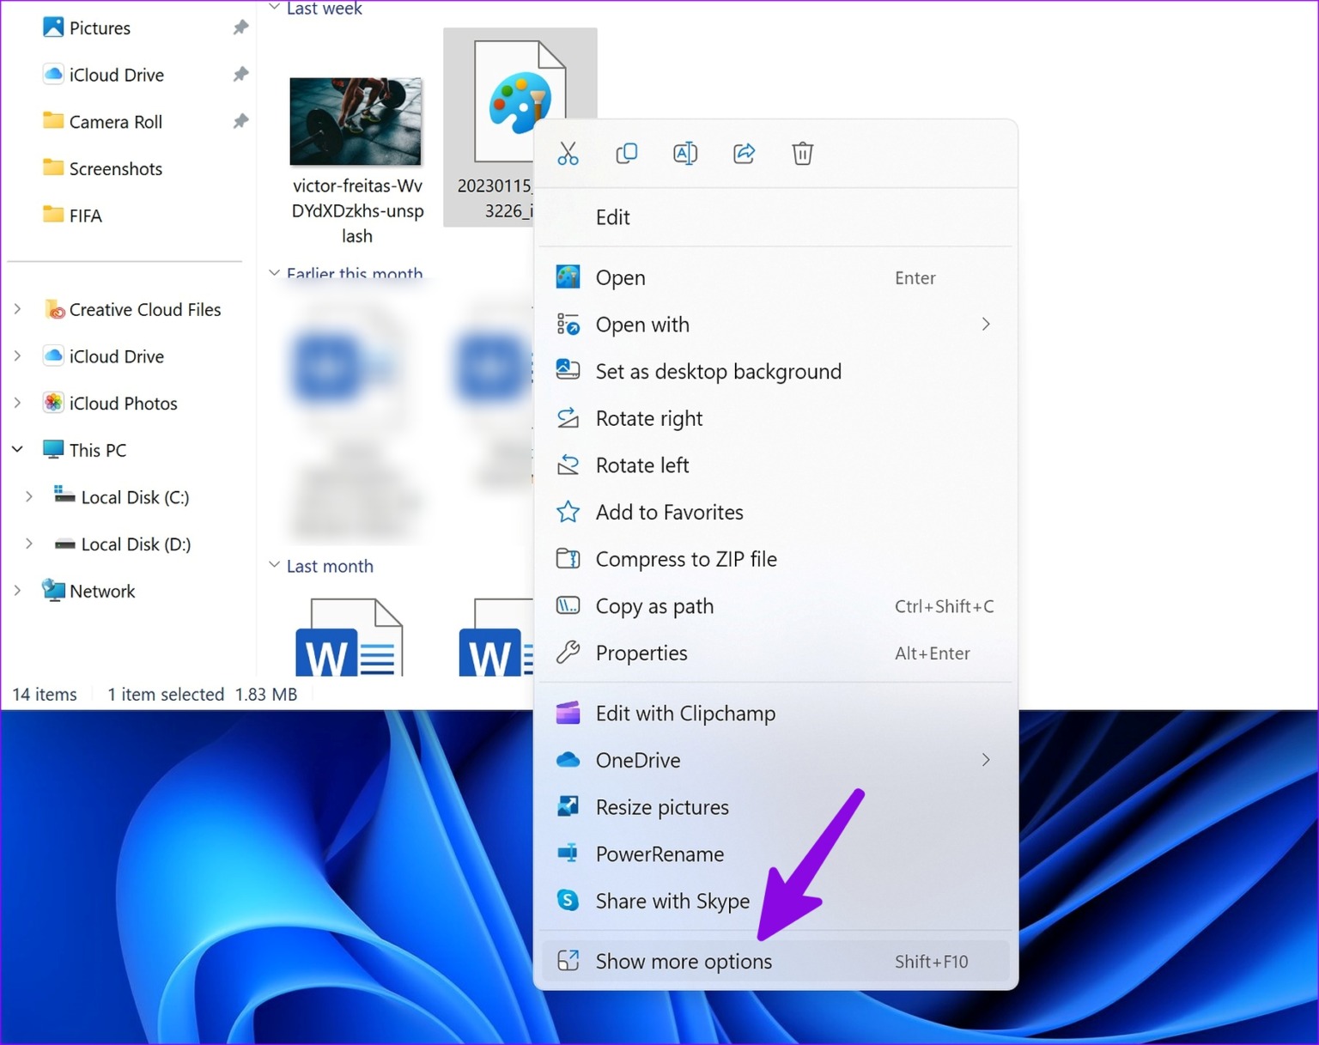Click the Delete trash icon
The width and height of the screenshot is (1319, 1045).
[x=801, y=153]
